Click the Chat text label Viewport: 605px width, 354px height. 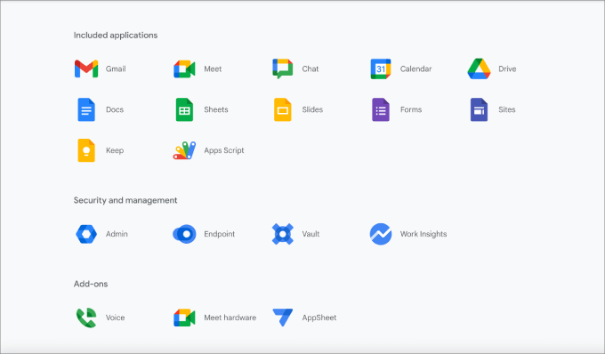click(x=311, y=69)
